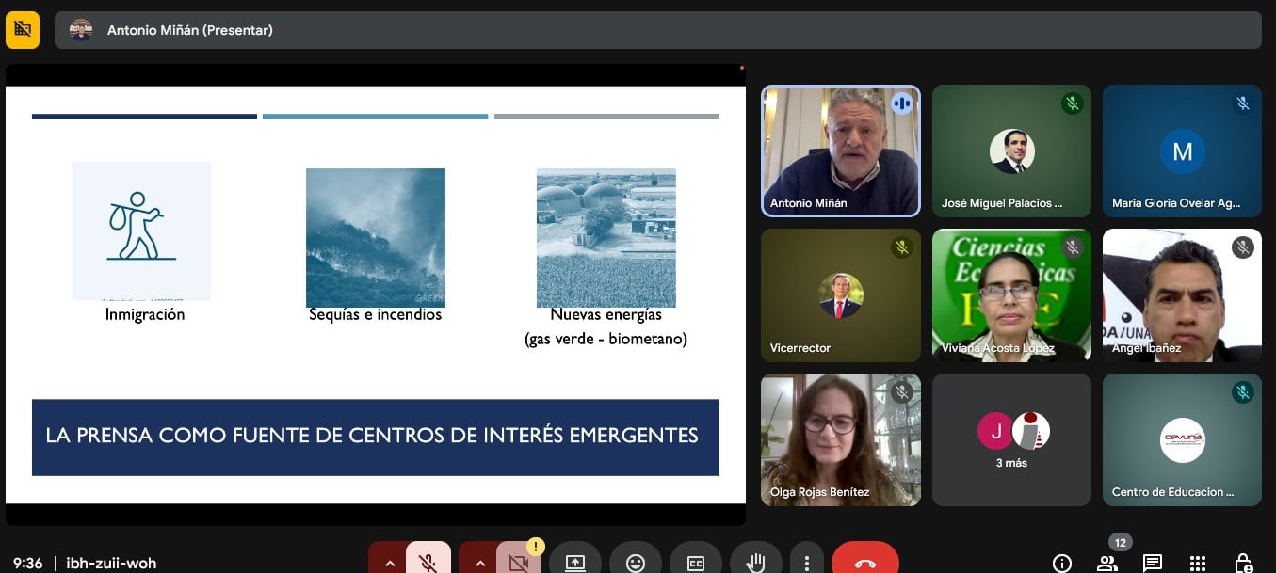Turn on the camera button
This screenshot has height=573, width=1276.
517,562
